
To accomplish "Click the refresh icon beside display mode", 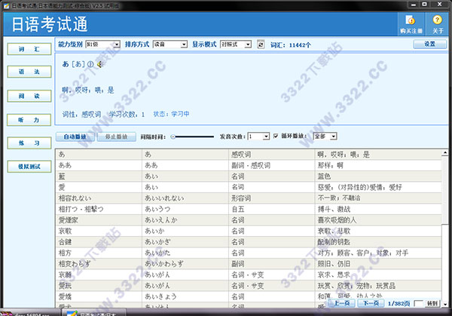I will point(261,44).
